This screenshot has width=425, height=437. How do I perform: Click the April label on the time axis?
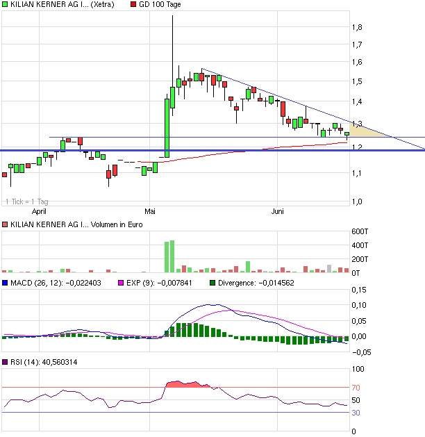(40, 211)
